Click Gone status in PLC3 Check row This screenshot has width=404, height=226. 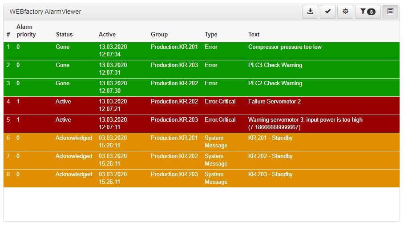62,65
